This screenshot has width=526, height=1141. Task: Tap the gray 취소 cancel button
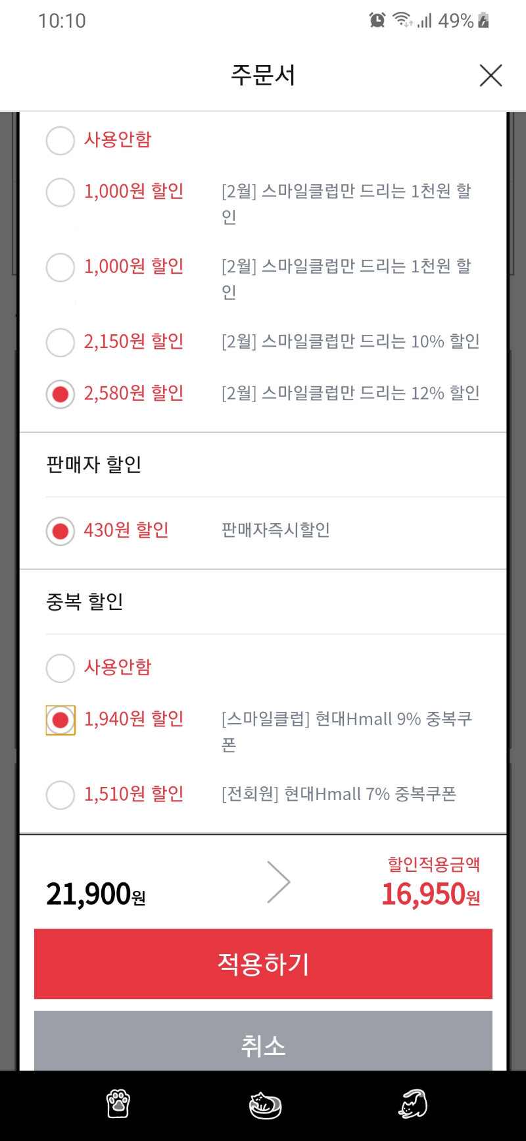coord(263,1041)
